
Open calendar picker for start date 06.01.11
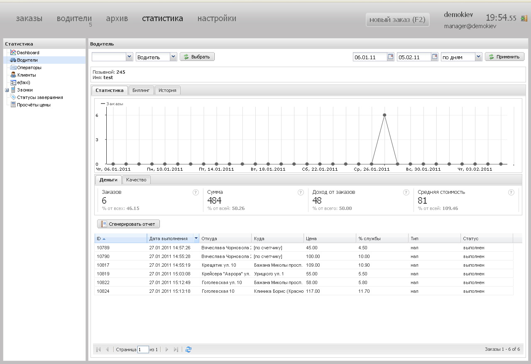click(x=390, y=57)
